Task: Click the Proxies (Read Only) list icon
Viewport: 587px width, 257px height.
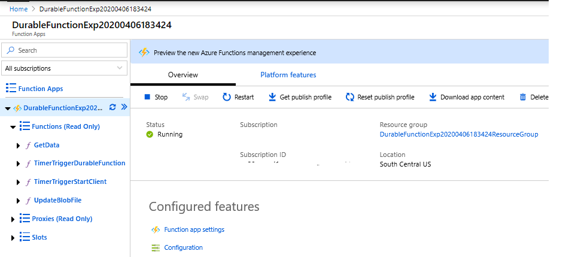Action: tap(25, 218)
